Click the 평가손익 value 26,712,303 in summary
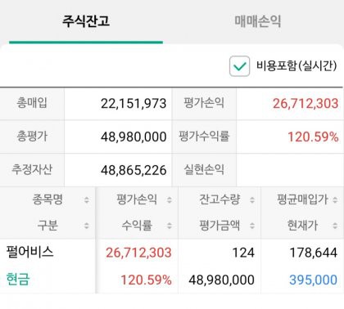Image resolution: width=344 pixels, height=309 pixels. [x=306, y=104]
